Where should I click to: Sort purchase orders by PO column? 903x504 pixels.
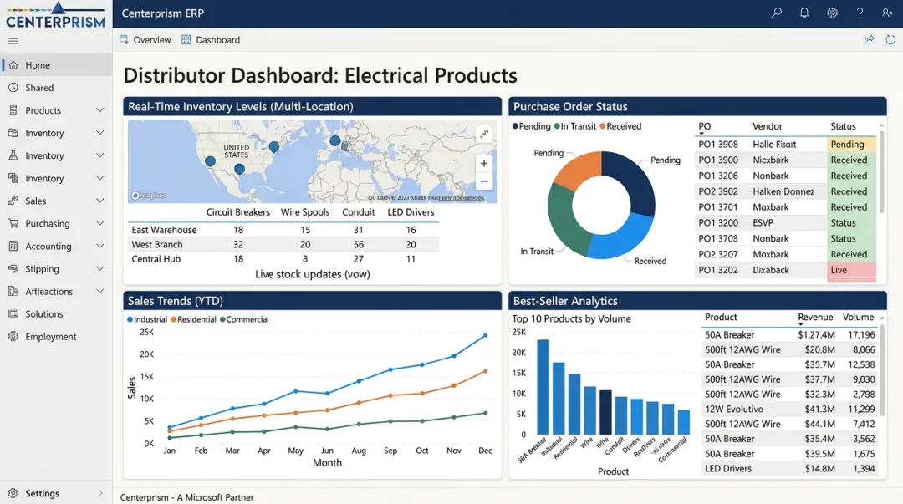(704, 127)
